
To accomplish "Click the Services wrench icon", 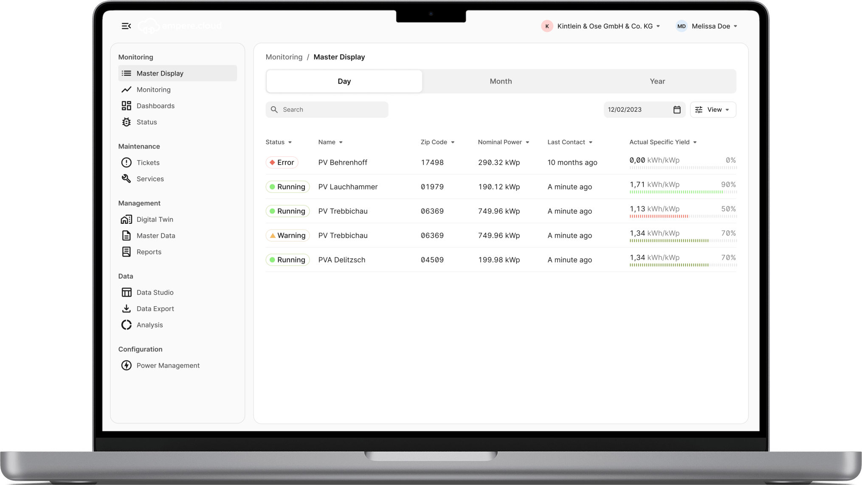I will [x=126, y=179].
